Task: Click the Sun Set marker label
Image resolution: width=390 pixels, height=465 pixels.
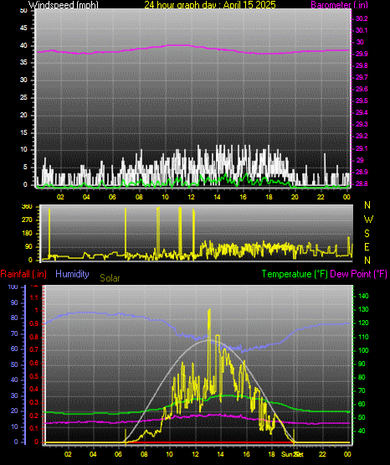Action: (x=292, y=454)
